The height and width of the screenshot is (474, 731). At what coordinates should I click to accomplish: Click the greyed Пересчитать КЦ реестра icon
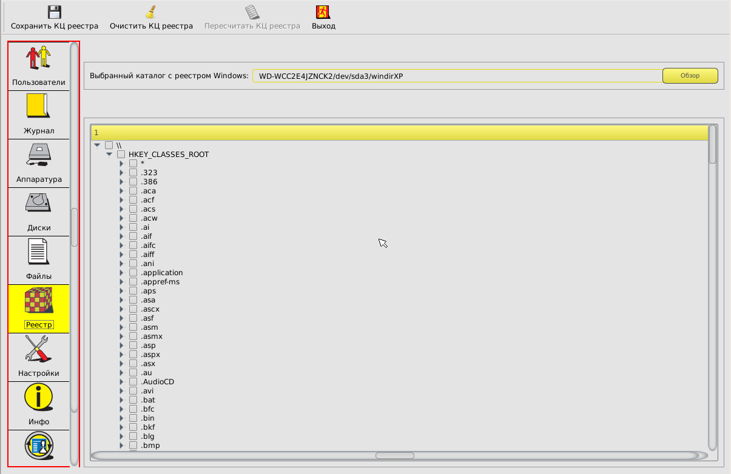pyautogui.click(x=252, y=12)
